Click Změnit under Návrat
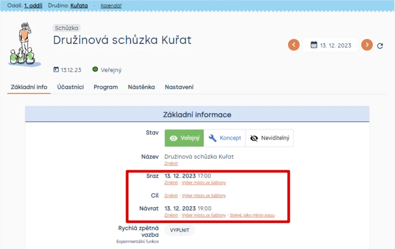This screenshot has width=395, height=249. click(171, 215)
